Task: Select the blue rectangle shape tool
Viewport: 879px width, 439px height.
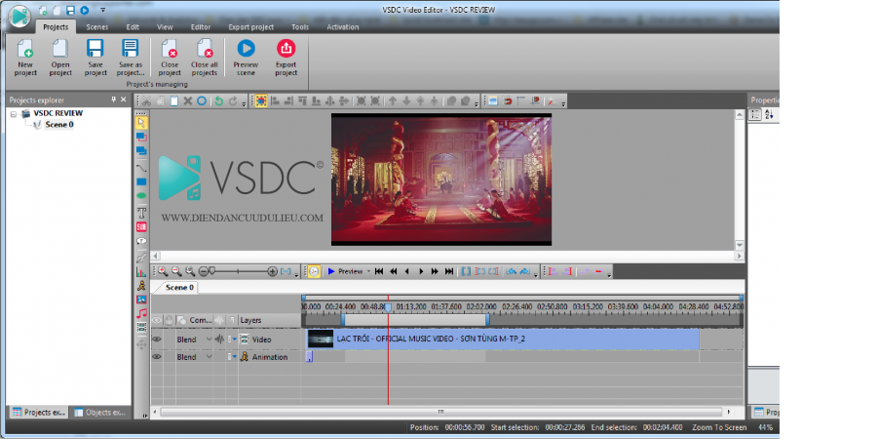Action: click(141, 181)
